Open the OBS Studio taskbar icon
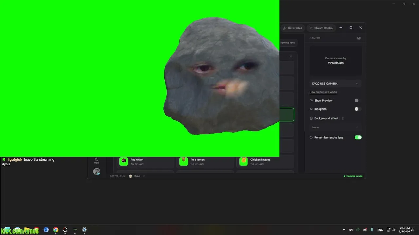The width and height of the screenshot is (419, 235). 65,230
